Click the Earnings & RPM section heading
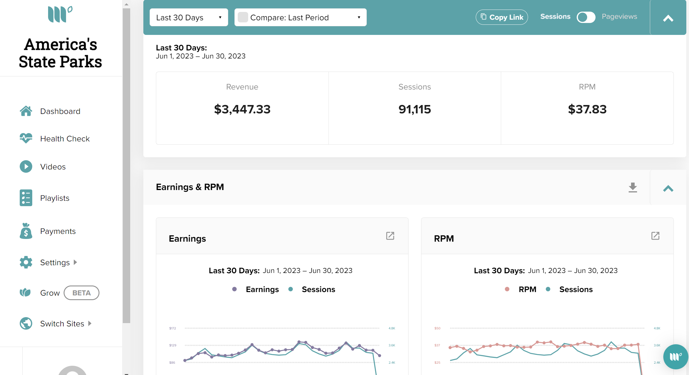The height and width of the screenshot is (375, 689). tap(190, 187)
